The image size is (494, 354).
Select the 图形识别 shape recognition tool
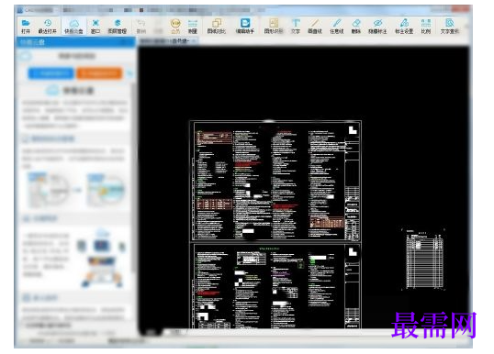coord(274,26)
